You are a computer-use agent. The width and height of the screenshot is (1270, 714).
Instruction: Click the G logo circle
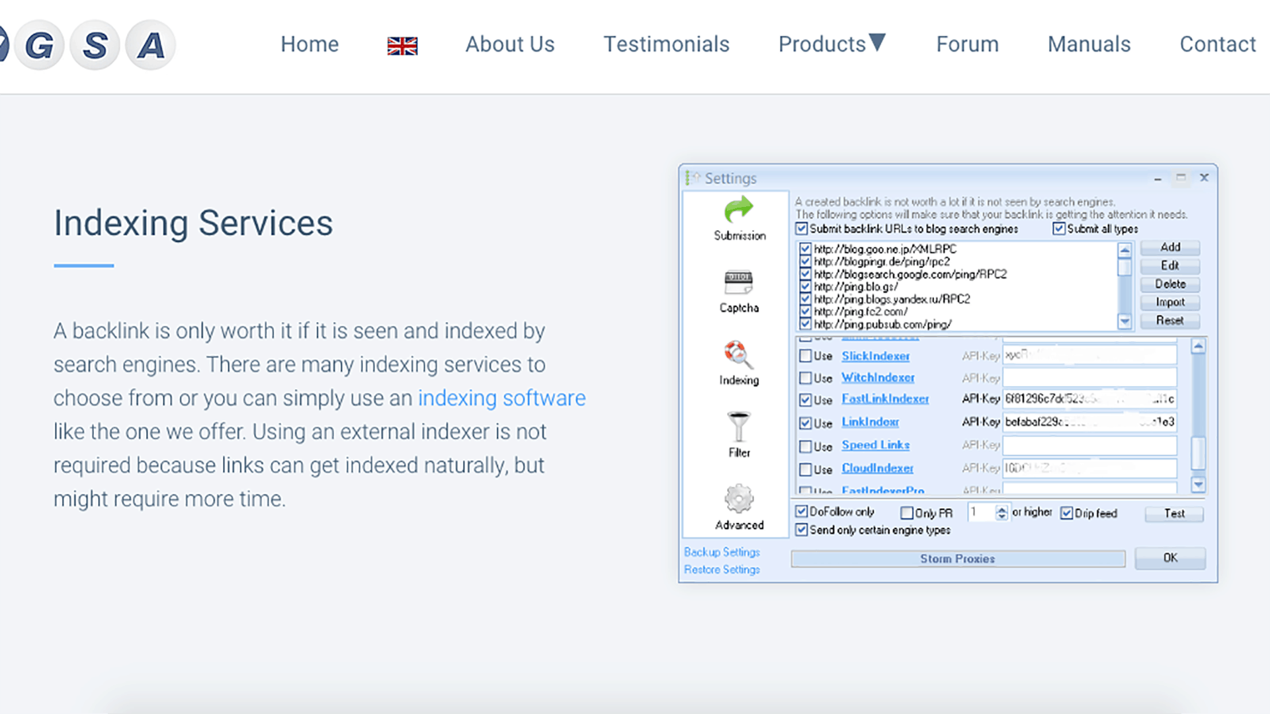click(39, 45)
